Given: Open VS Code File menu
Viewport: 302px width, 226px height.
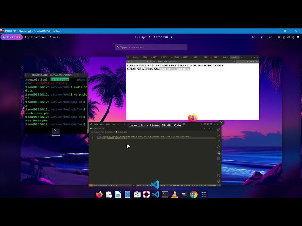Looking at the screenshot, I should tap(96, 124).
